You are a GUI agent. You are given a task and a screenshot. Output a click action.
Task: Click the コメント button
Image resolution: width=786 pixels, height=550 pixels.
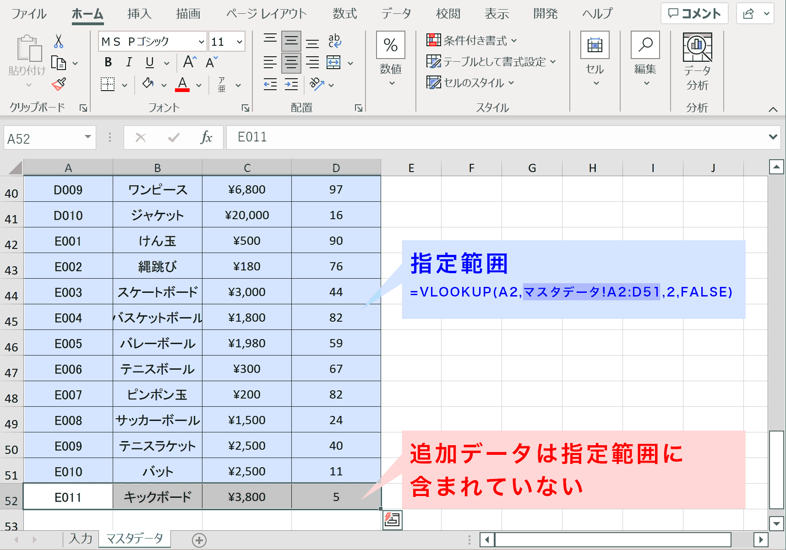[694, 14]
